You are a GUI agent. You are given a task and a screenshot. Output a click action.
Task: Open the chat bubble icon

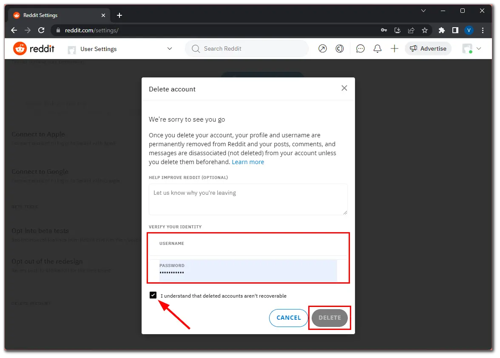(360, 49)
